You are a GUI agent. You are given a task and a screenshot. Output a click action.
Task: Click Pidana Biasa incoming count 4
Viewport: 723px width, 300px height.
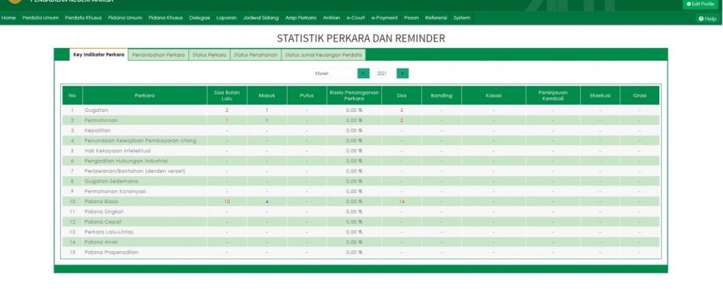267,202
